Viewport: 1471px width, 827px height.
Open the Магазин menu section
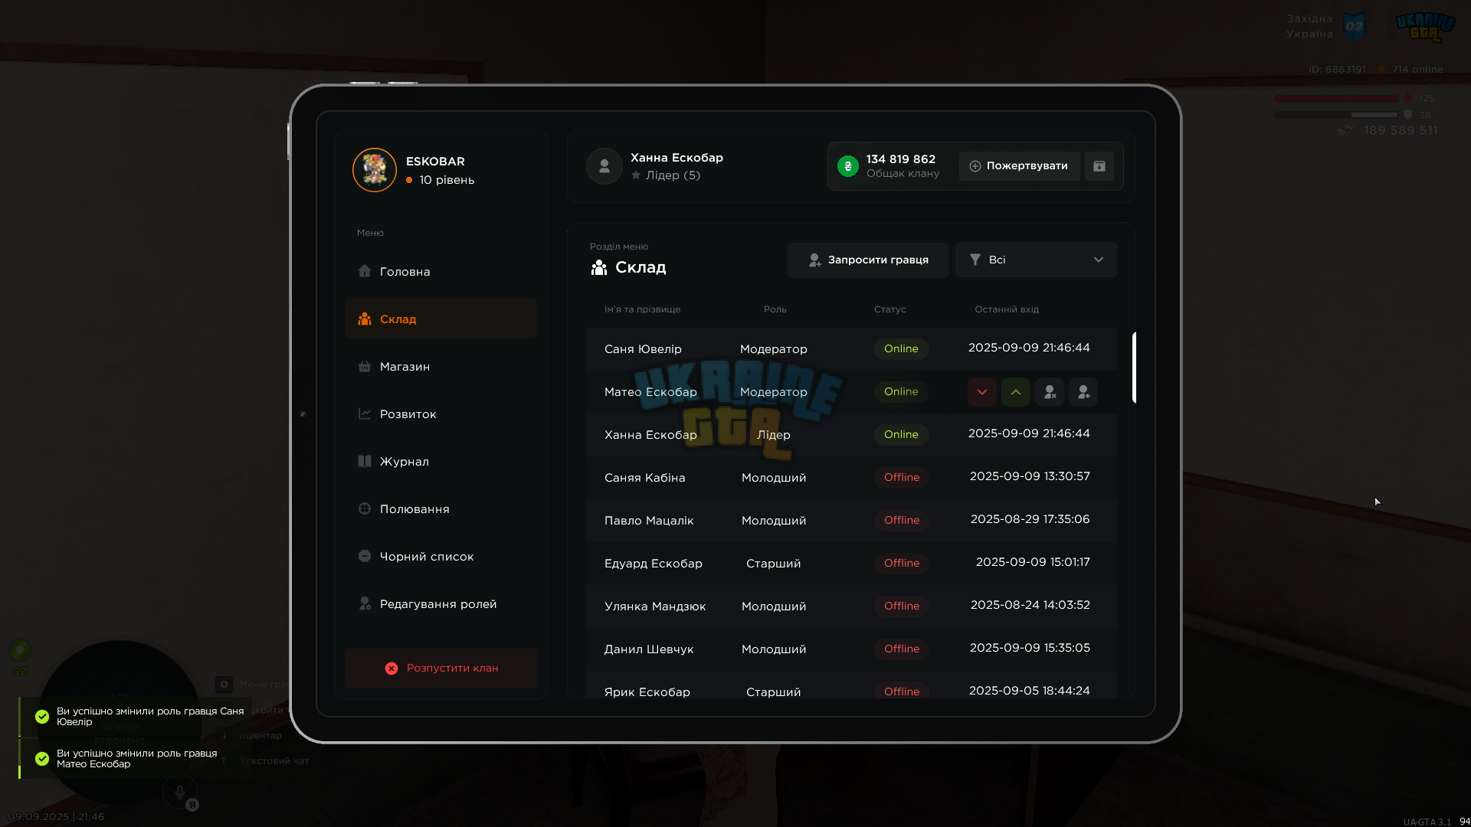point(441,367)
